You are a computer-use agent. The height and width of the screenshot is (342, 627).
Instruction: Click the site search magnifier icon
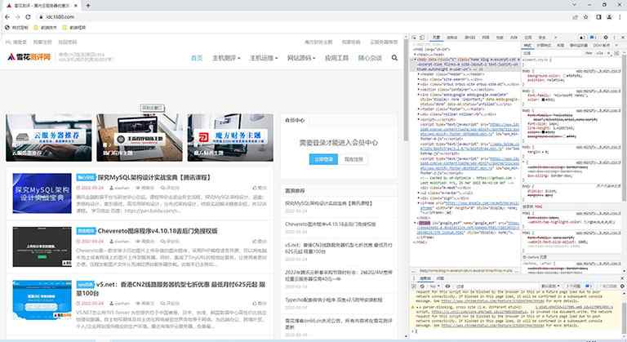[394, 58]
